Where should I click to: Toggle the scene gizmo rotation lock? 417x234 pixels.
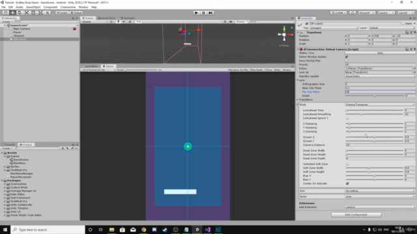[292, 27]
